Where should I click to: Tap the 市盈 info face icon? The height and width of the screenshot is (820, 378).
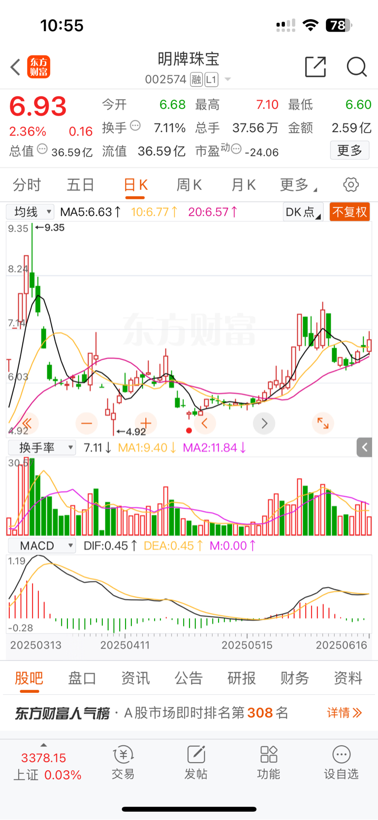click(236, 149)
